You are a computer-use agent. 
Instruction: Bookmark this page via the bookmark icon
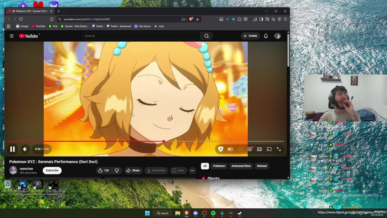click(52, 19)
